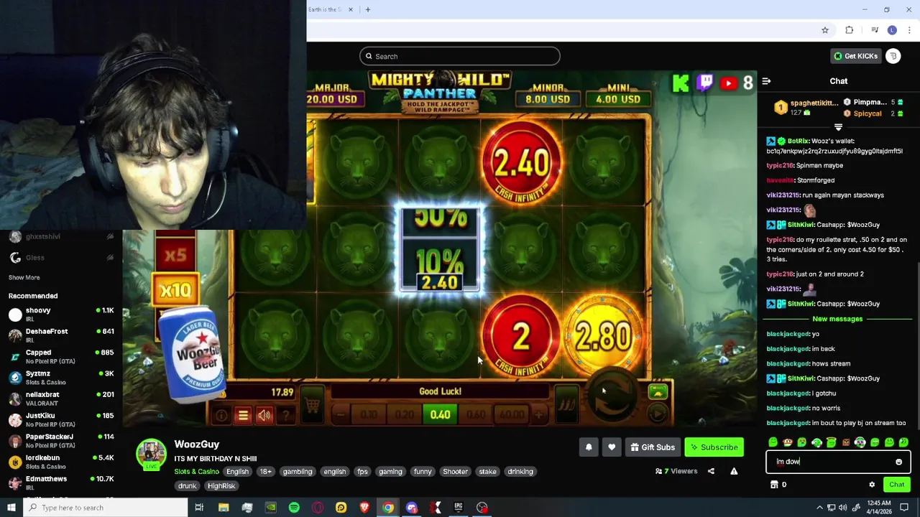This screenshot has height=517, width=920.
Task: Open Spotify from the taskbar
Action: click(x=294, y=508)
